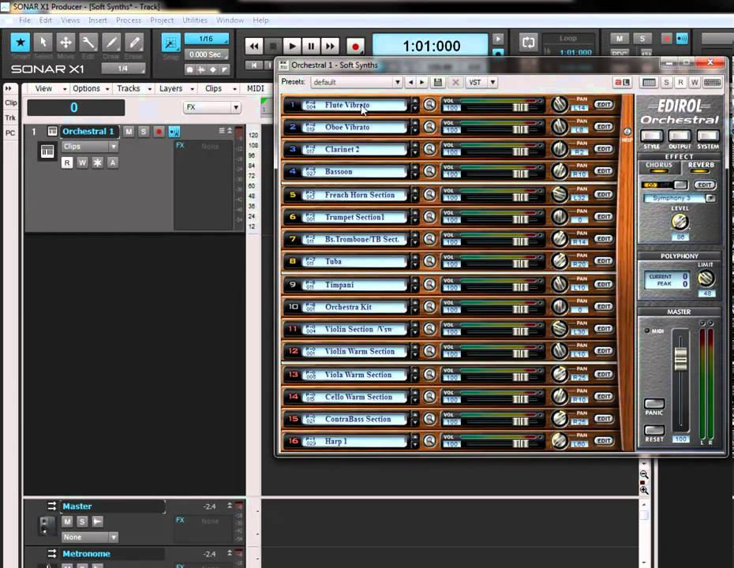734x568 pixels.
Task: Open the Insert menu
Action: [98, 21]
